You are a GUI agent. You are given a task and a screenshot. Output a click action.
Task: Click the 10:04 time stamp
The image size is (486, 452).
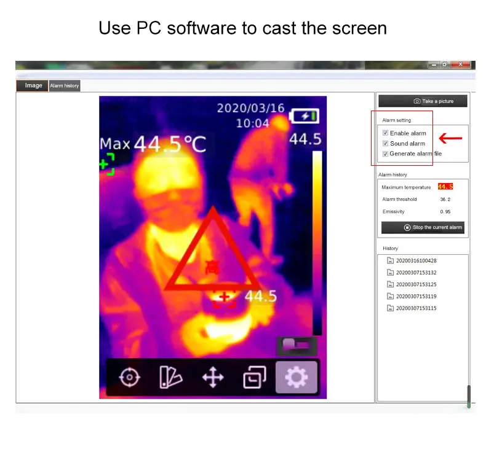coord(253,123)
